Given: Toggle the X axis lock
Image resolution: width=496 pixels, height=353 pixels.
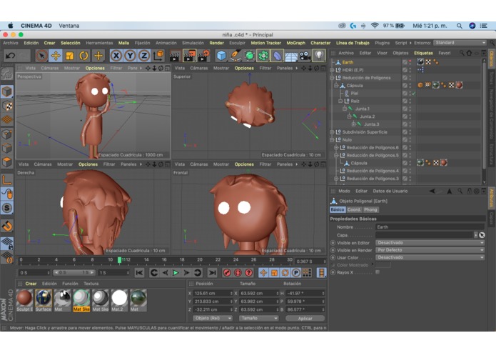Looking at the screenshot, I should point(116,56).
